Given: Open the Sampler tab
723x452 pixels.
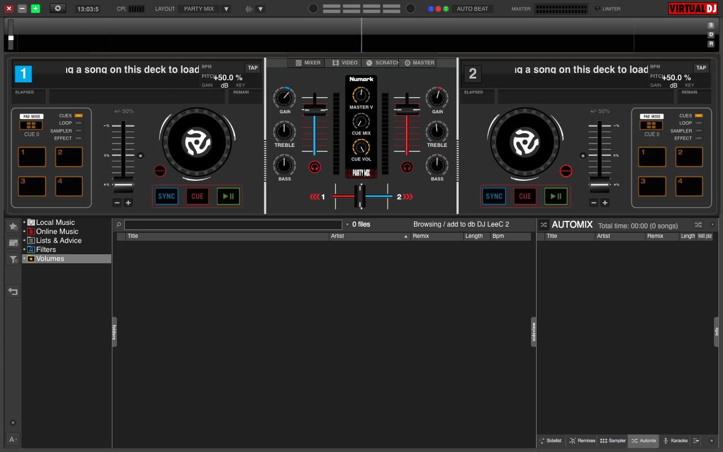Looking at the screenshot, I should point(613,440).
